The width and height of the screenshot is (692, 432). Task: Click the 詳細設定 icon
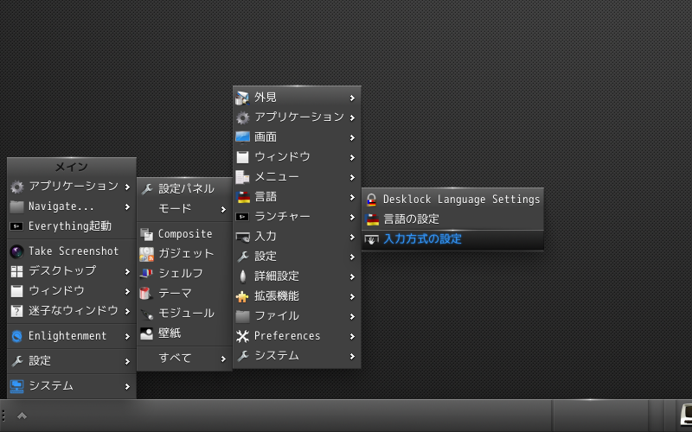(x=242, y=276)
